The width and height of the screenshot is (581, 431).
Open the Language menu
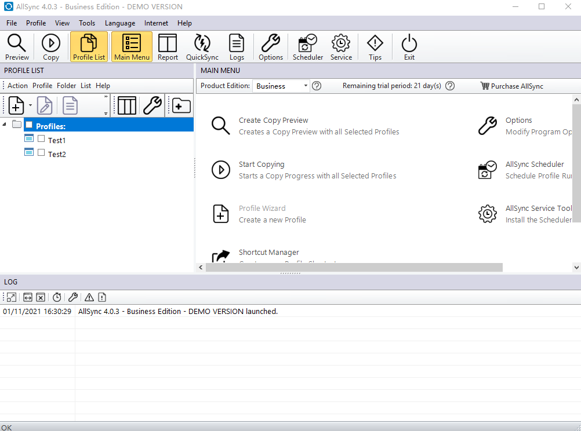pos(120,23)
